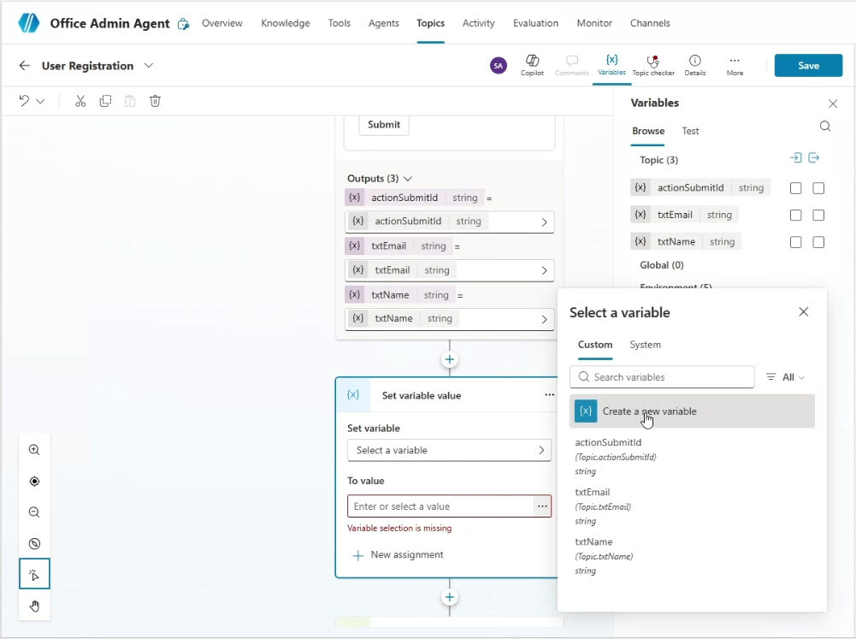Tick second checkbox for txtEmail variable

click(x=818, y=216)
